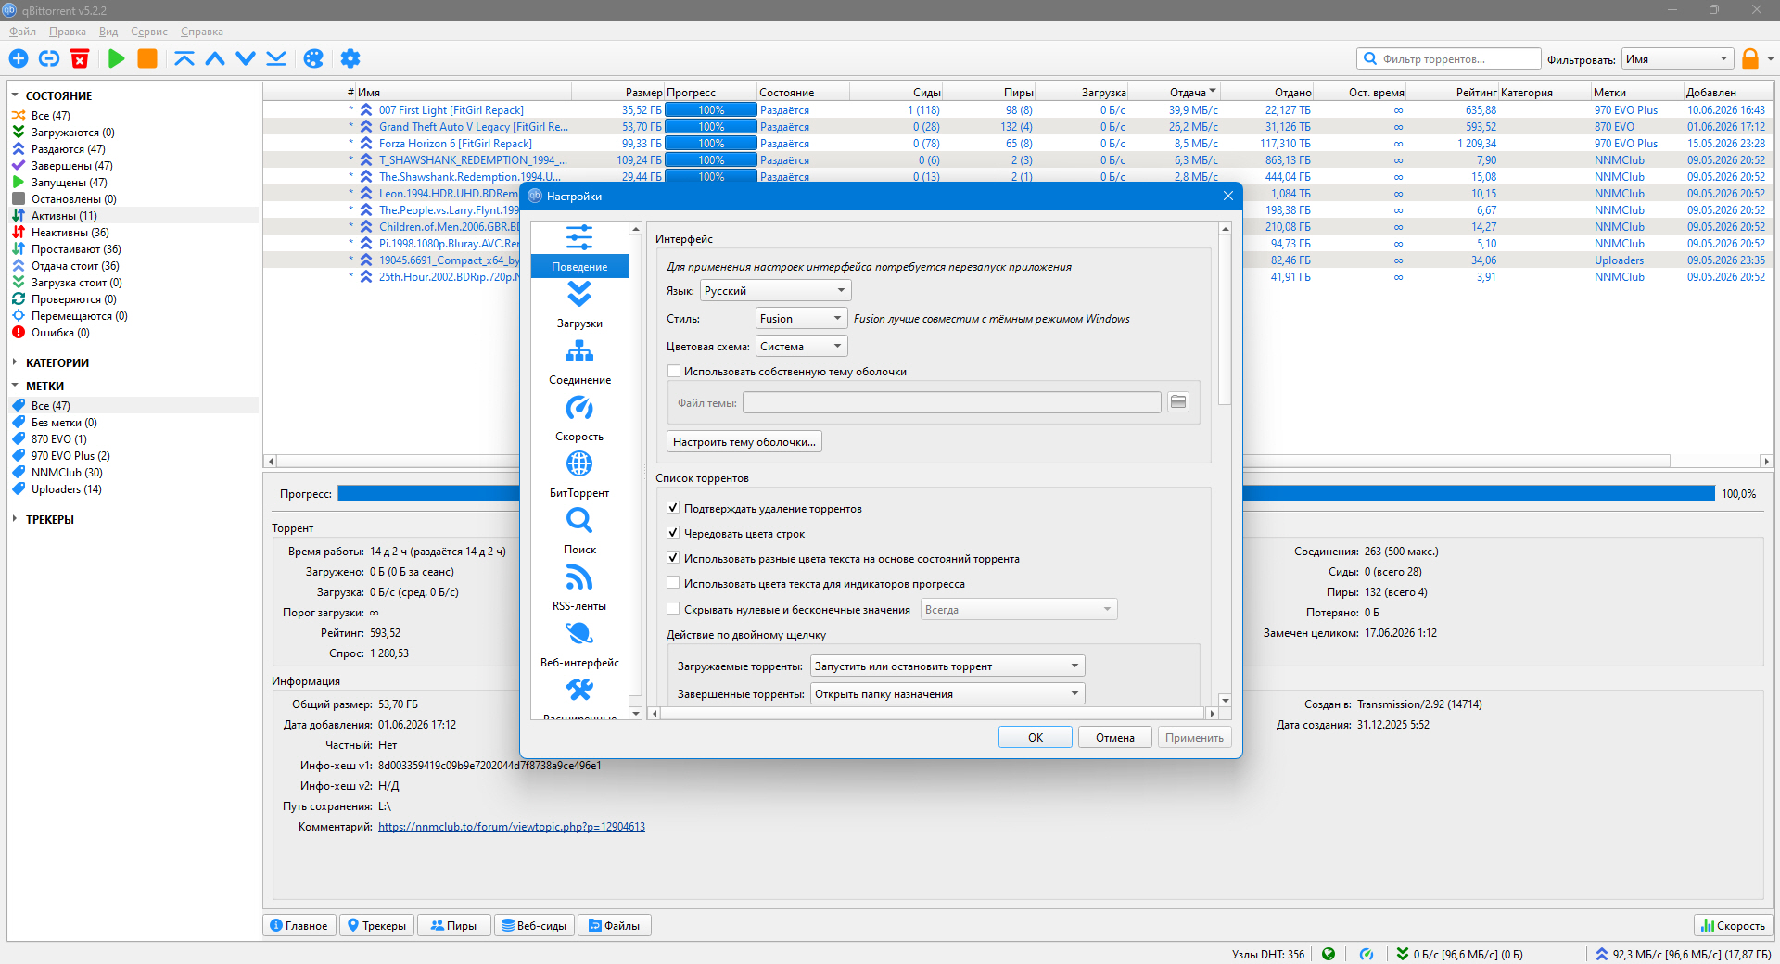Screen dimensions: 1780x964
Task: Move torrent up in queue icon
Action: [215, 58]
